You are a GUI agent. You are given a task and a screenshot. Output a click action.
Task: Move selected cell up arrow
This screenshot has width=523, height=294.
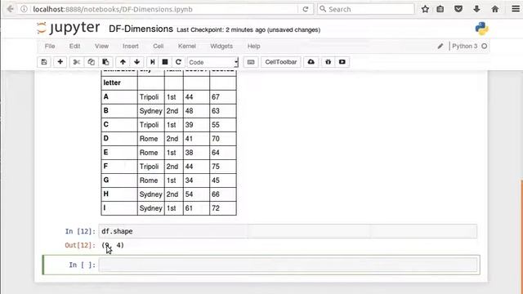(x=123, y=62)
